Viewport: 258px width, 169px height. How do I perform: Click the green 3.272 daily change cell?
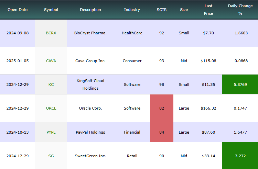click(240, 156)
